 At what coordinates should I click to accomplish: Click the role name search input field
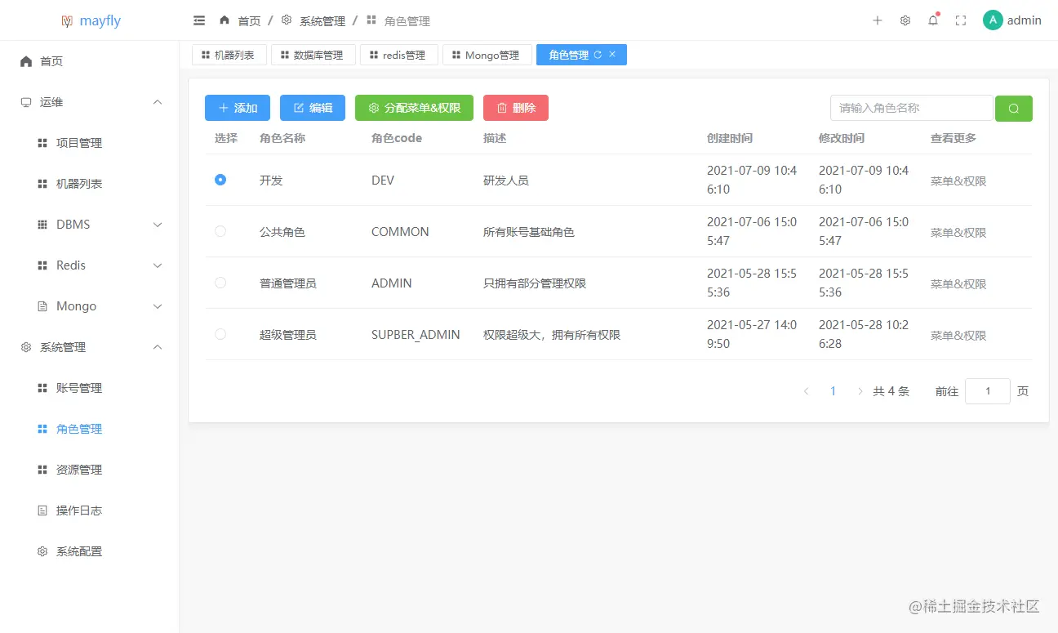click(910, 107)
